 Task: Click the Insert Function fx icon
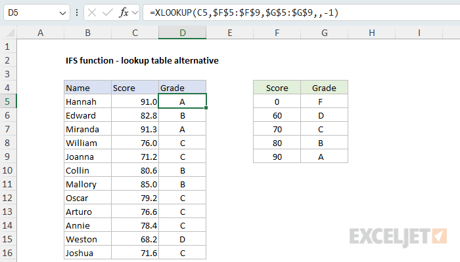click(x=124, y=12)
